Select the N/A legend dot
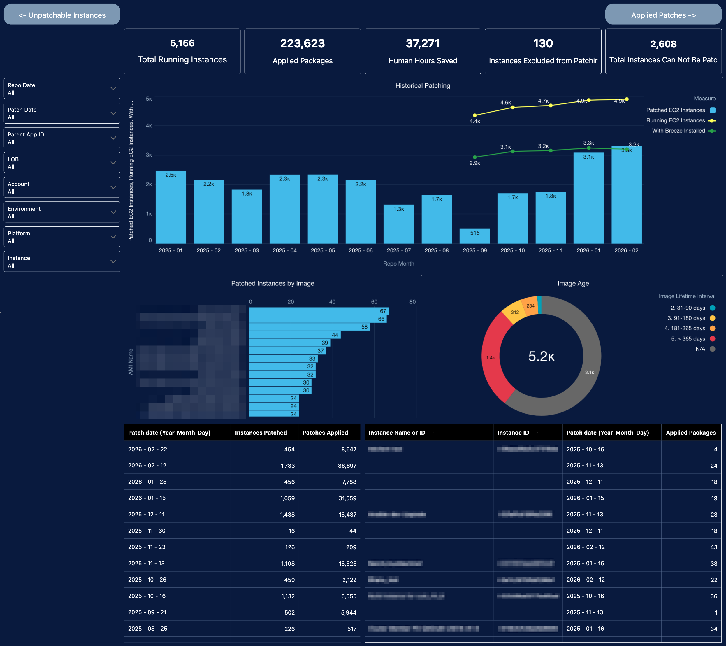726x646 pixels. coord(713,349)
